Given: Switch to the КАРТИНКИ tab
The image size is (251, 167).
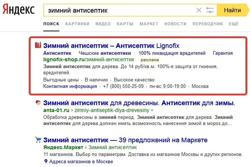Looking at the screenshot, I should point(77,24).
